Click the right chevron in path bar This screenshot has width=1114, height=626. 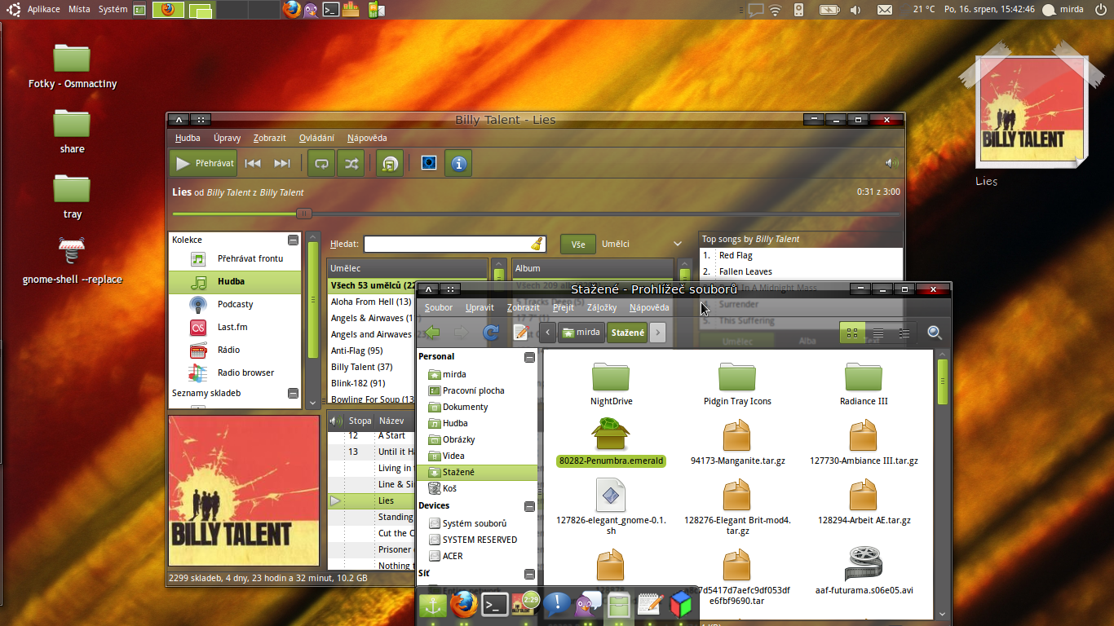[x=658, y=333]
